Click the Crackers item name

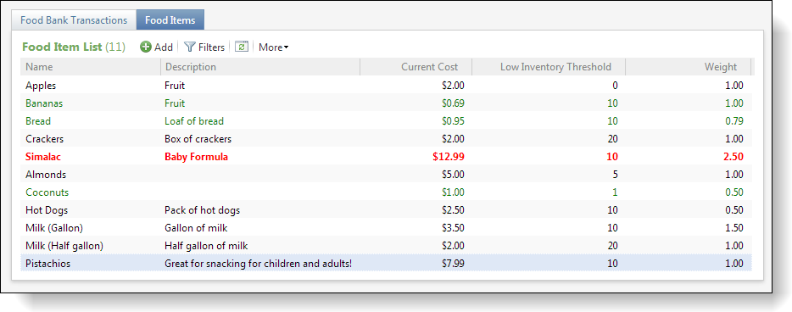coord(44,139)
